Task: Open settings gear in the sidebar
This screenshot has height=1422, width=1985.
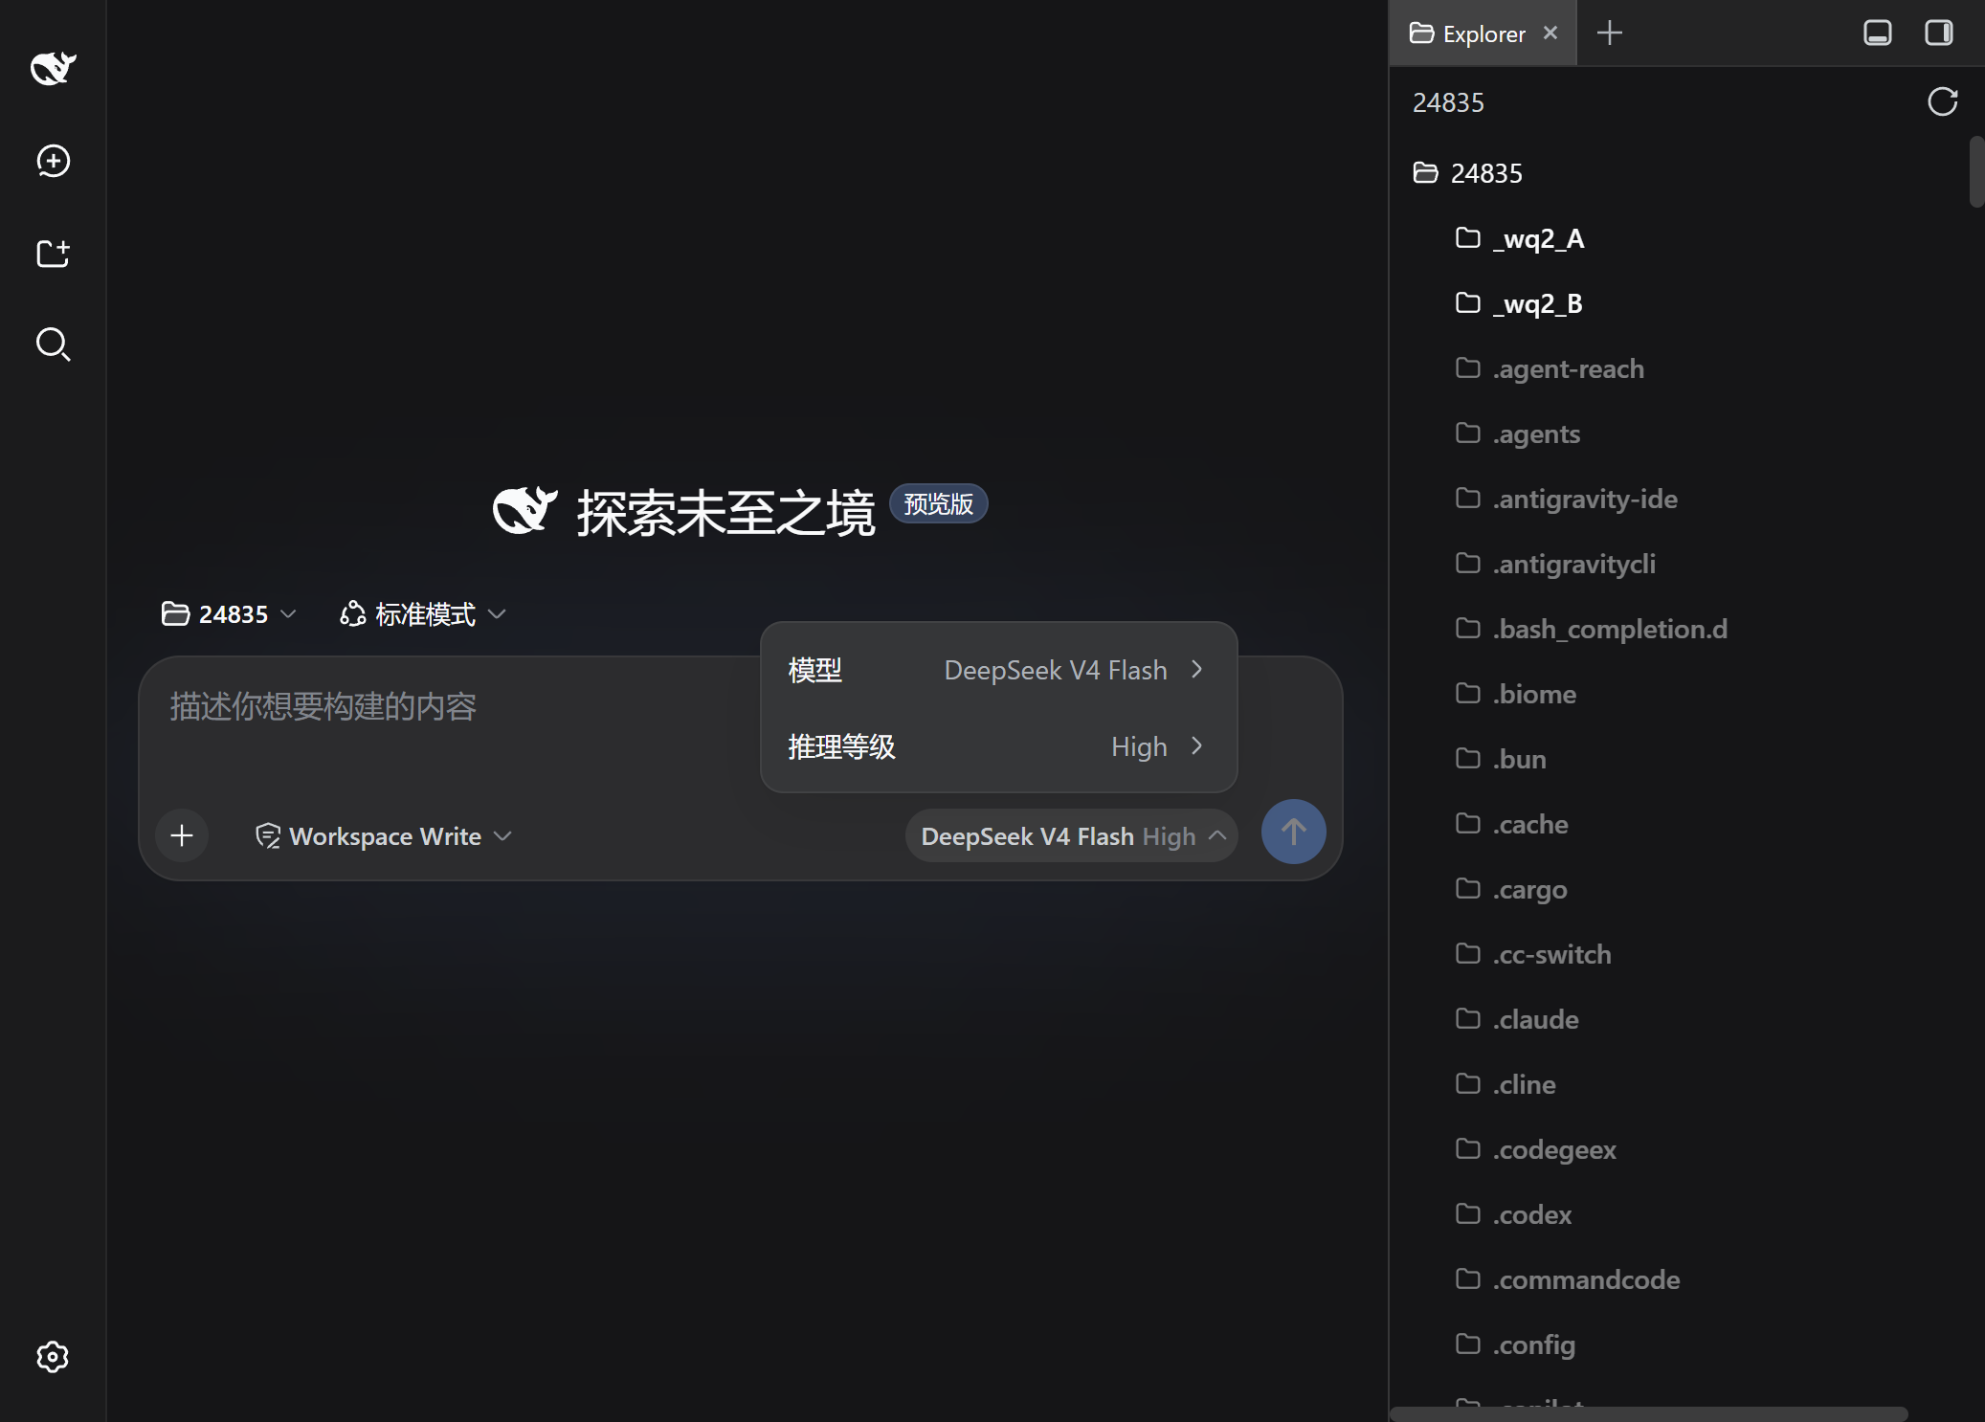Action: coord(53,1356)
